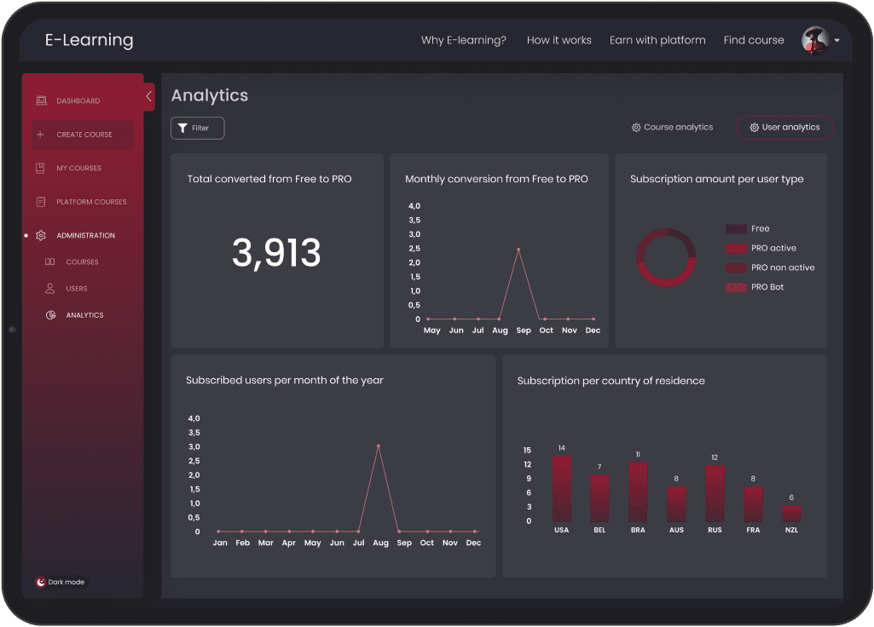Click the Users person icon
This screenshot has height=627, width=874.
pos(50,289)
